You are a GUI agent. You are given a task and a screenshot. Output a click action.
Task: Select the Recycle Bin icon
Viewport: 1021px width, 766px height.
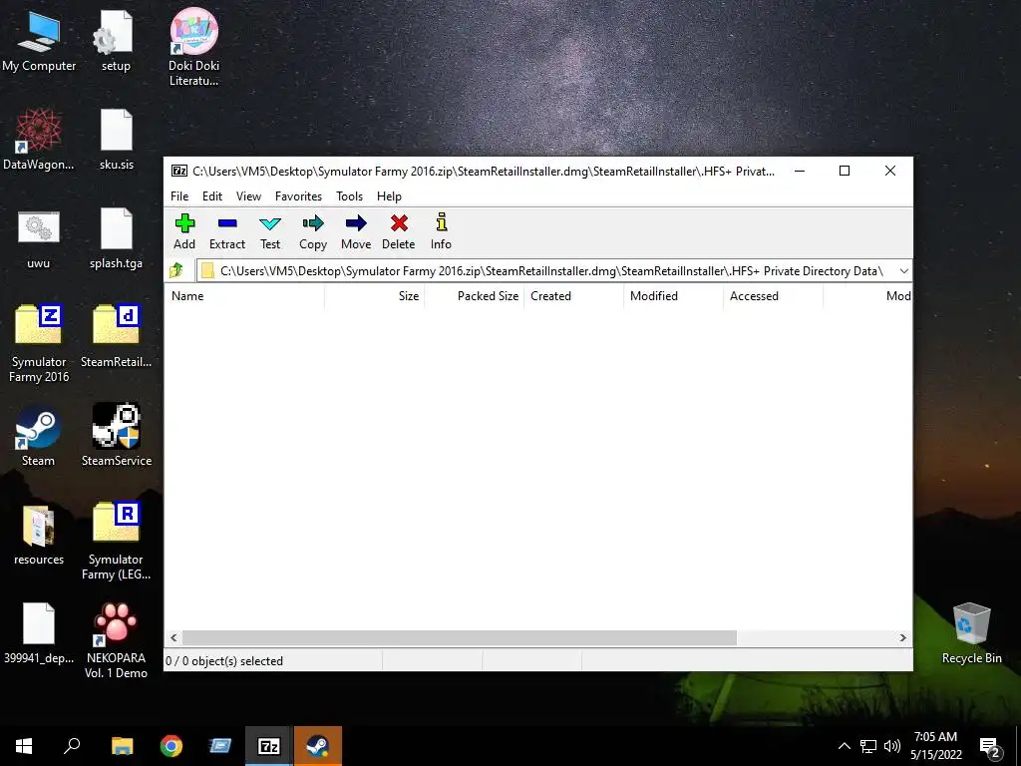click(x=971, y=633)
